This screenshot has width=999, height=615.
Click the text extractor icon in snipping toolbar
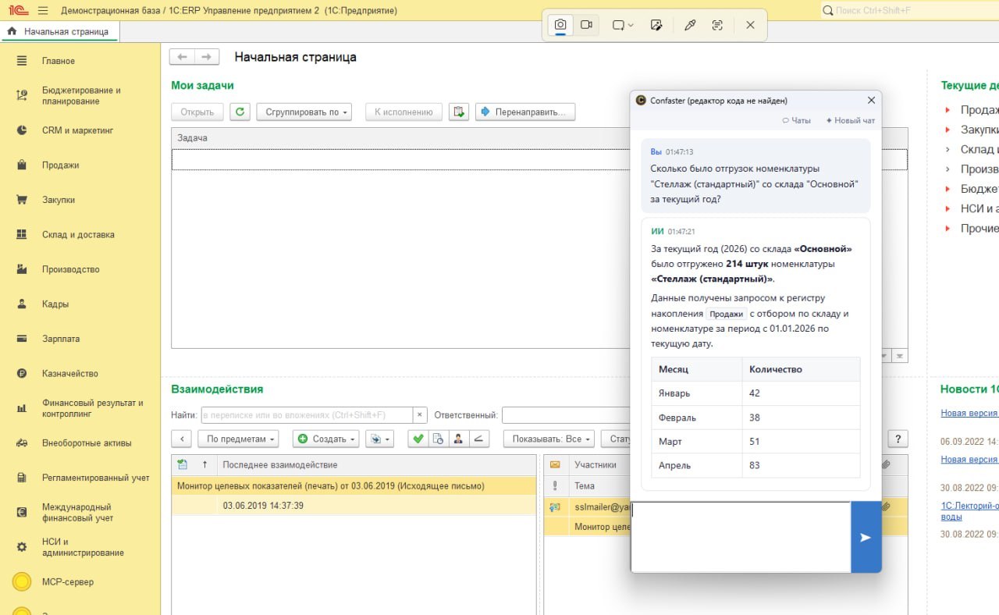pos(717,25)
